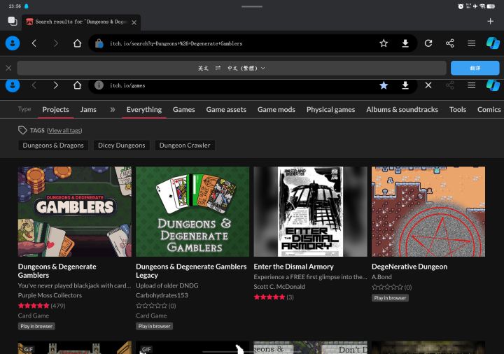Open the tab switcher icon
Image resolution: width=504 pixels, height=354 pixels.
click(13, 21)
